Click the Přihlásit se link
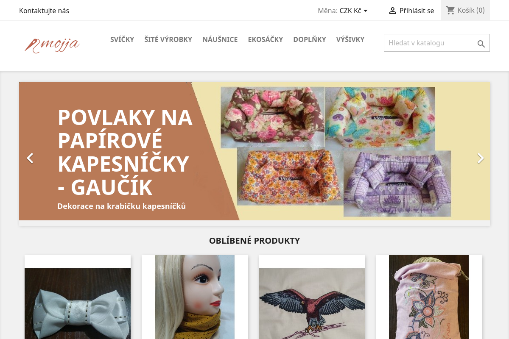The width and height of the screenshot is (509, 339). pyautogui.click(x=417, y=11)
